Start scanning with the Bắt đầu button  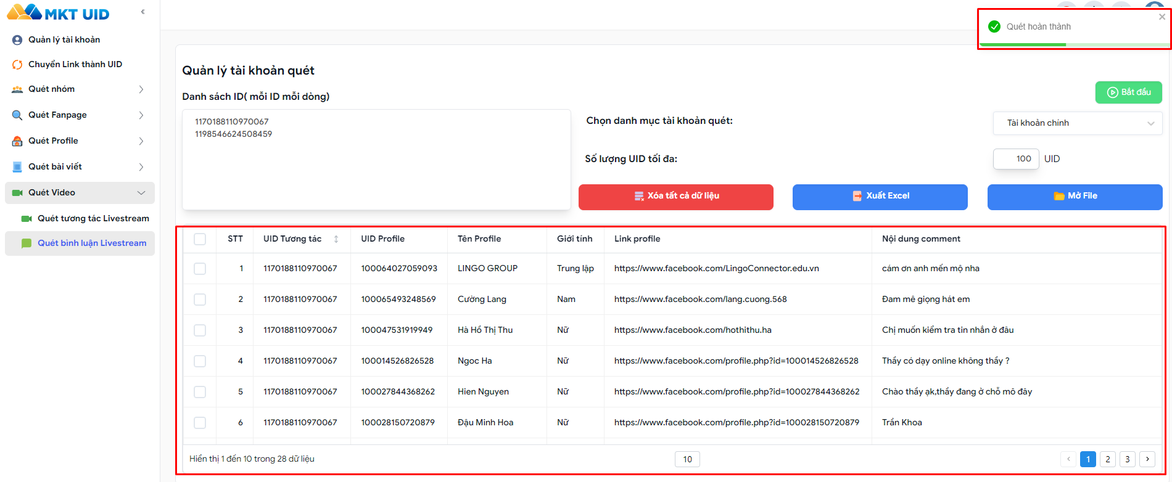[x=1129, y=92]
